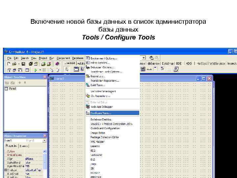Choose XML Mapper menu entry

tap(113, 142)
